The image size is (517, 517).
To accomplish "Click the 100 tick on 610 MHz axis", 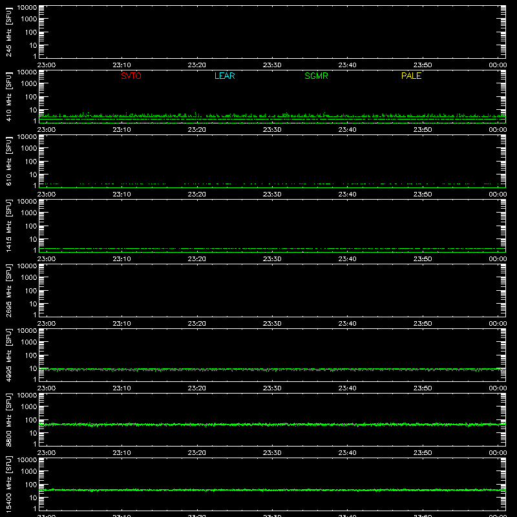I will [31, 162].
